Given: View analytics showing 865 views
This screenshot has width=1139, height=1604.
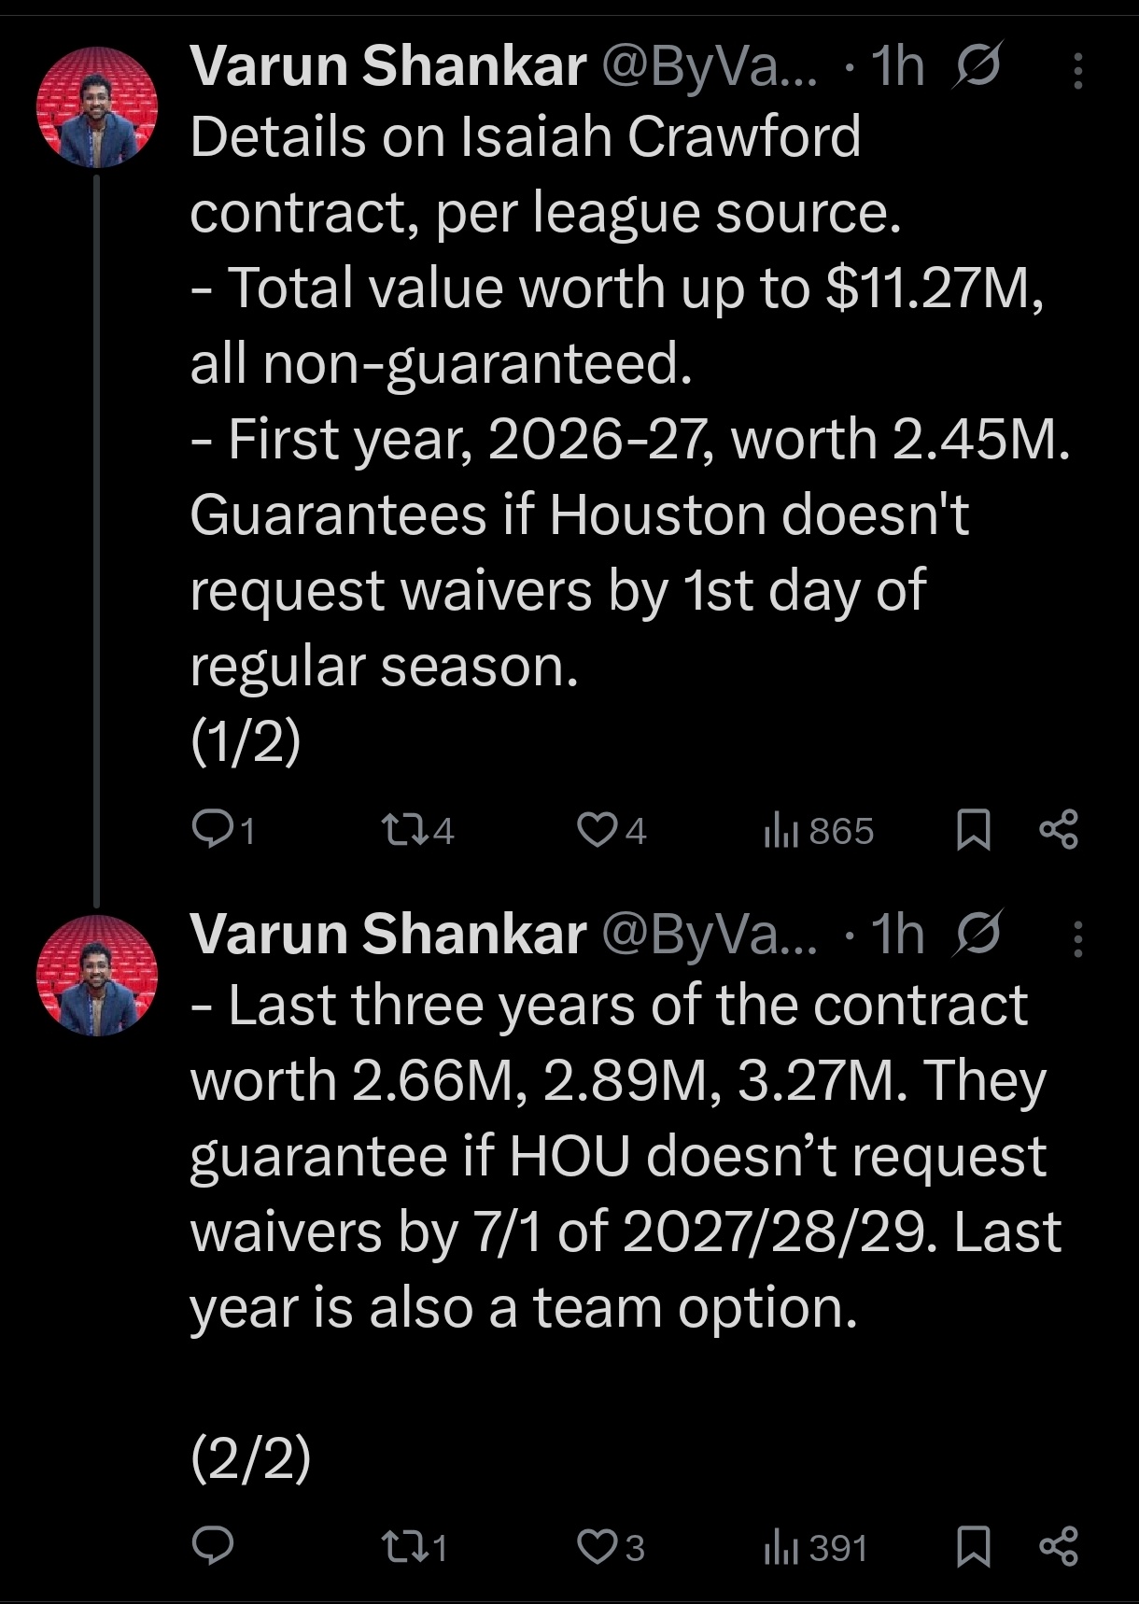Looking at the screenshot, I should coord(818,830).
